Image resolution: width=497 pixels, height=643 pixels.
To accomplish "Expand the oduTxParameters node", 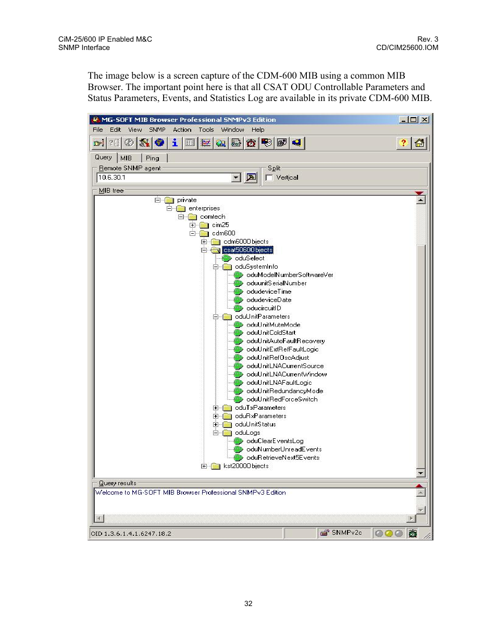I will [x=215, y=408].
